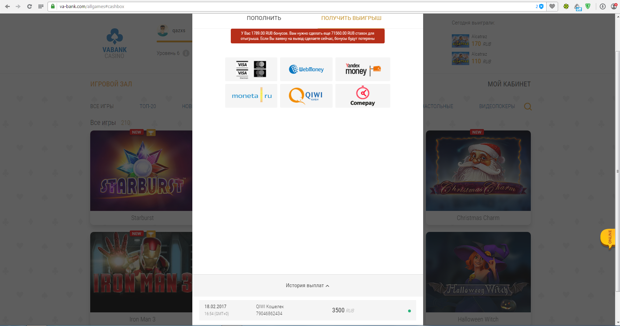This screenshot has width=620, height=326.
Task: Open the green clover extension icon
Action: (x=566, y=6)
